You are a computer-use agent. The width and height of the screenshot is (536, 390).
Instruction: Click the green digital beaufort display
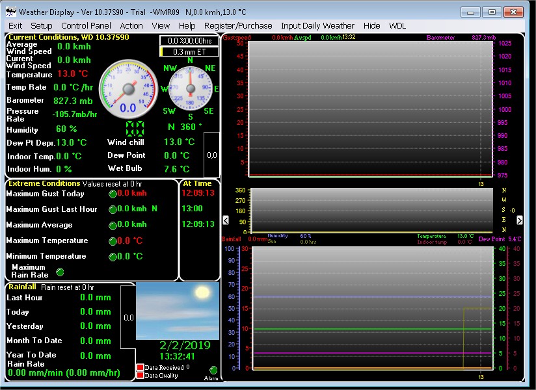[135, 129]
